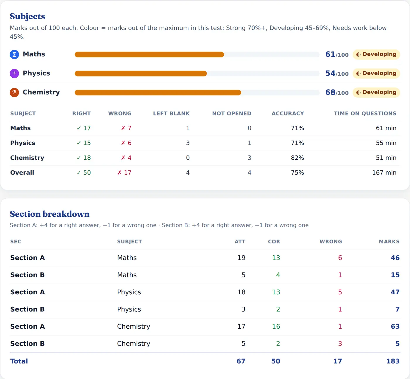Viewport: 410px width, 379px height.
Task: Click Section A Physics marks "47"
Action: click(x=395, y=292)
